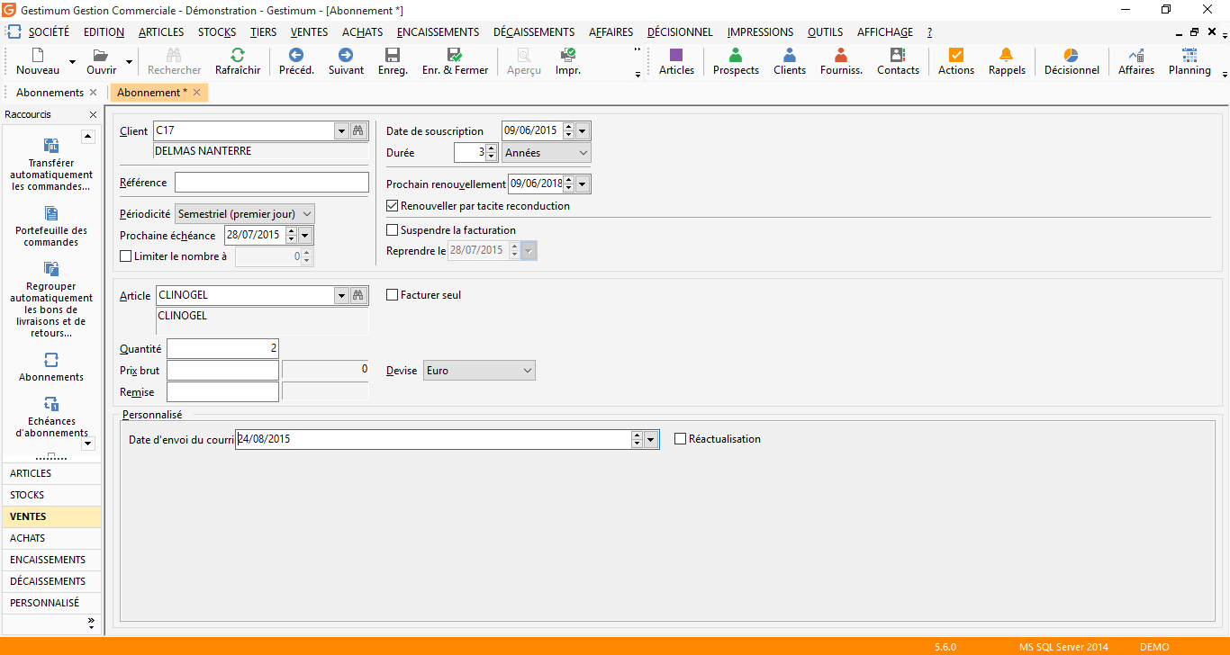1230x655 pixels.
Task: Open the Clients icon
Action: 790,55
